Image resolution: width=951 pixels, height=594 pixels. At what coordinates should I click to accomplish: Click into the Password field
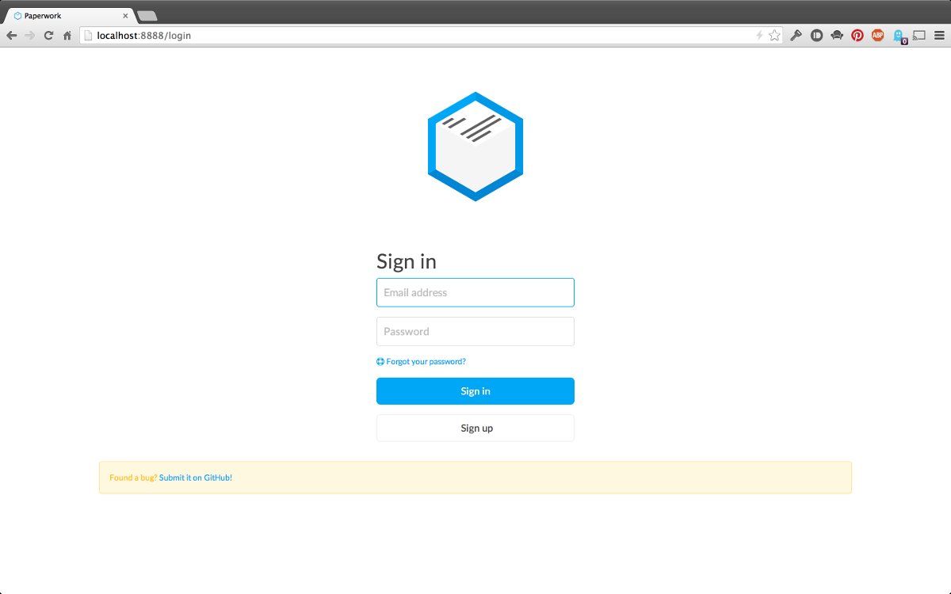[475, 332]
